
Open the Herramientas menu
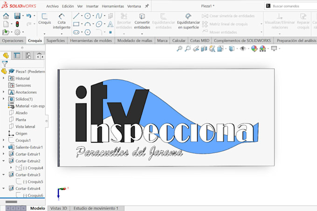(113, 6)
